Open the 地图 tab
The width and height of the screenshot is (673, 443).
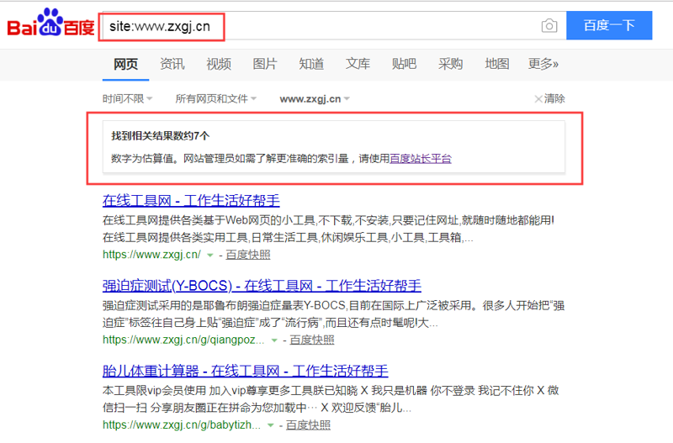(x=497, y=64)
